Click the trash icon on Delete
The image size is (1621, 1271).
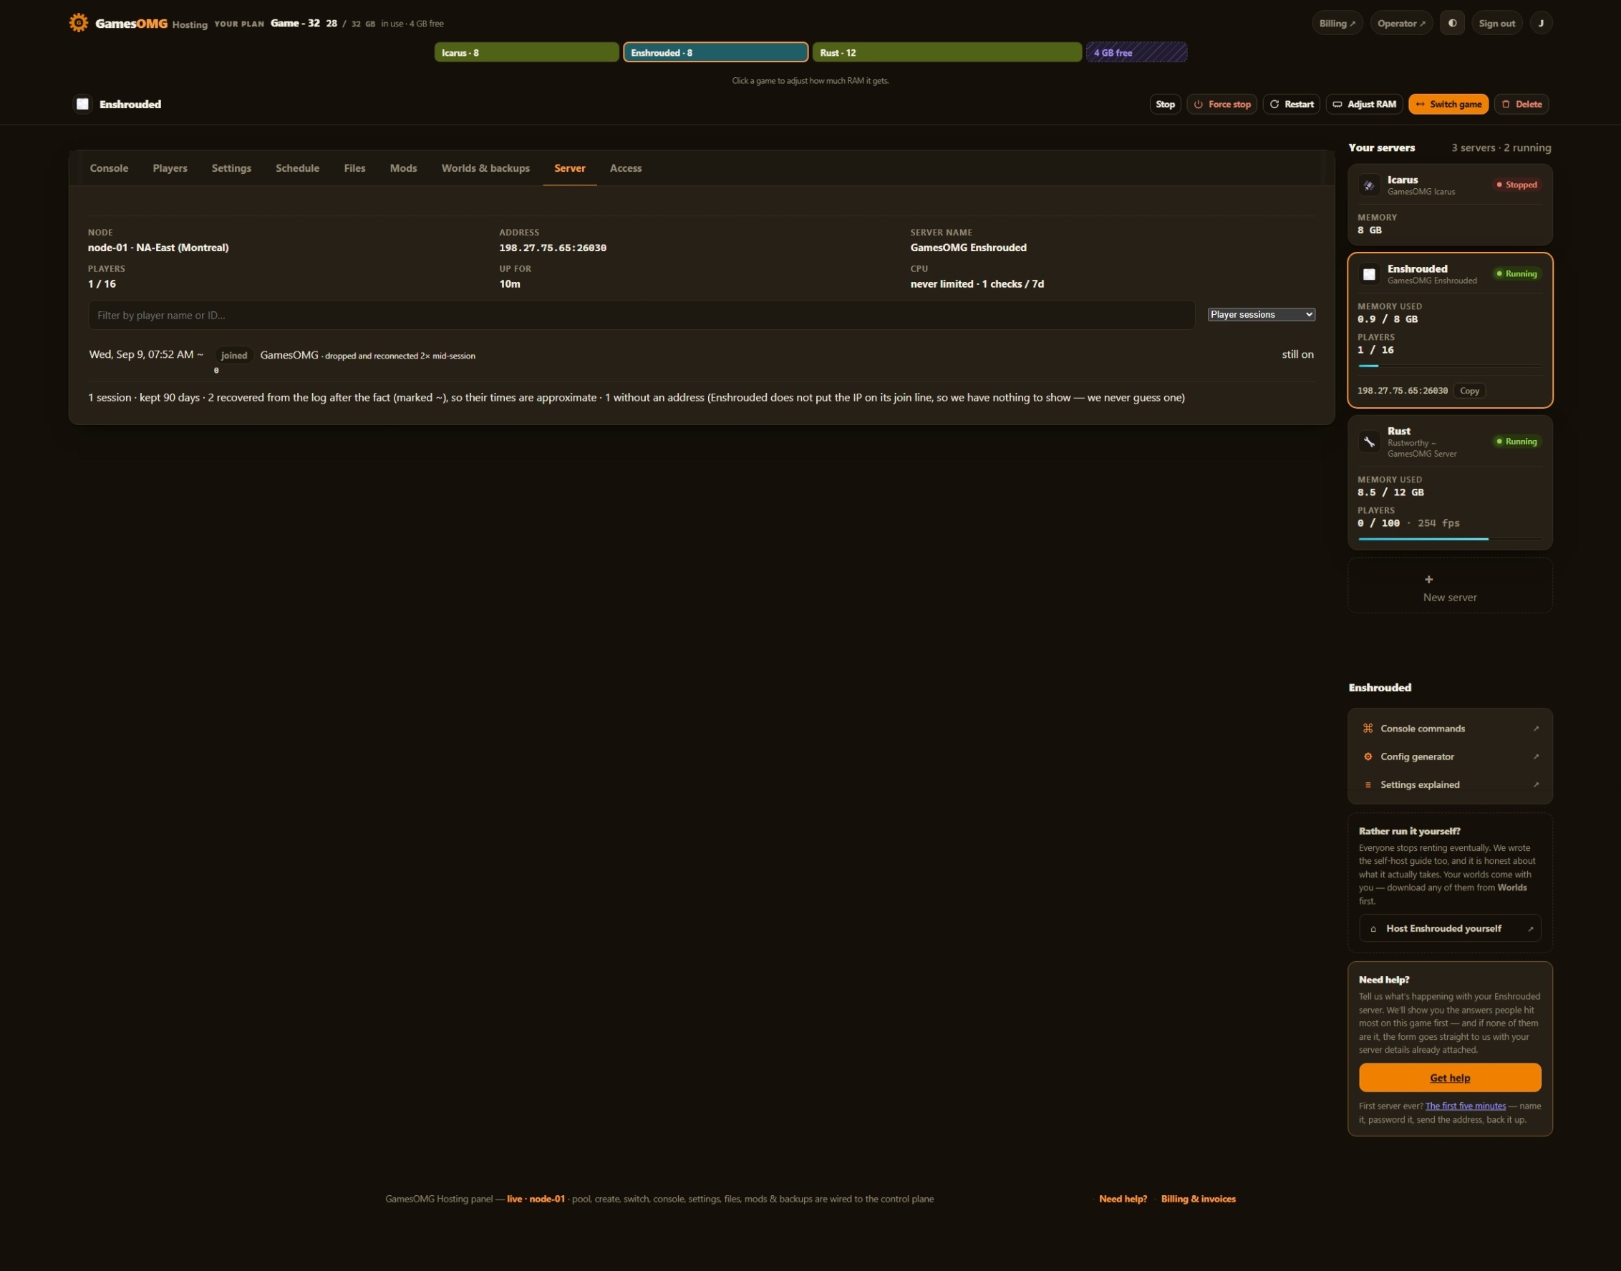click(1506, 104)
